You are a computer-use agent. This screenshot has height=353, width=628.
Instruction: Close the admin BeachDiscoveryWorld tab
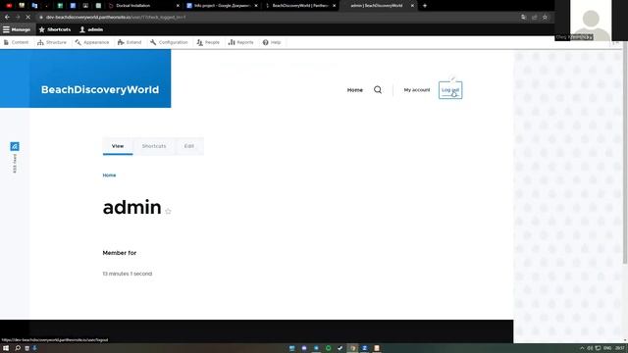(412, 6)
